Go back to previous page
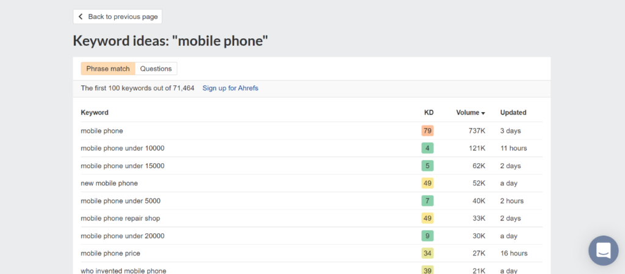 pos(118,16)
